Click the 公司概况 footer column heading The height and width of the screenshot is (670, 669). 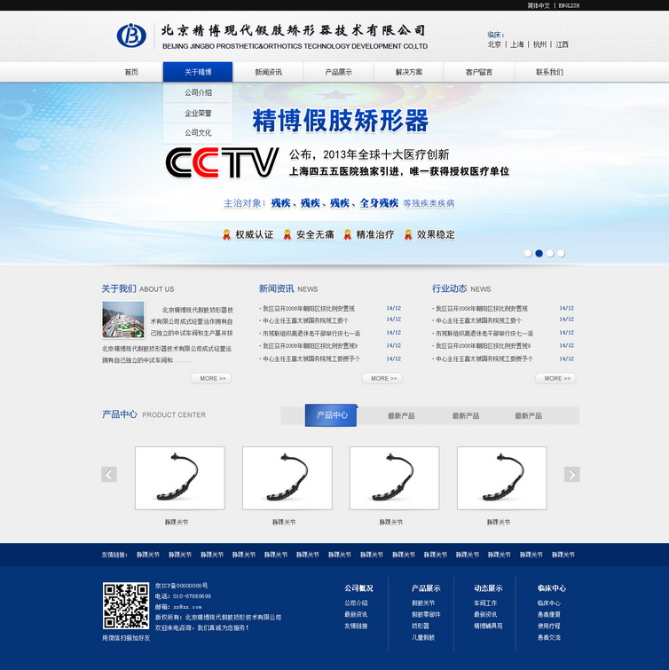[358, 588]
